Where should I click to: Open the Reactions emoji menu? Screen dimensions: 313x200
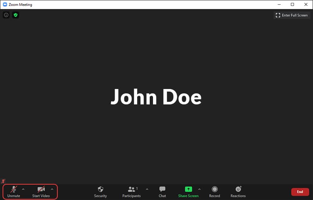click(x=238, y=192)
